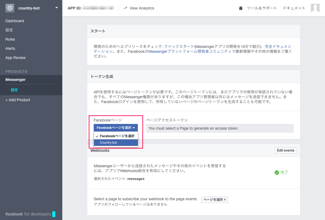Open the ツール＆サポート menu
Screen dimensions: 325x220
[x=262, y=8]
